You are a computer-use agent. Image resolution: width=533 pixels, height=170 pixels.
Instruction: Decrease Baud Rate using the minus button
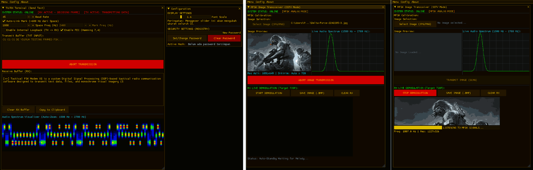29,17
